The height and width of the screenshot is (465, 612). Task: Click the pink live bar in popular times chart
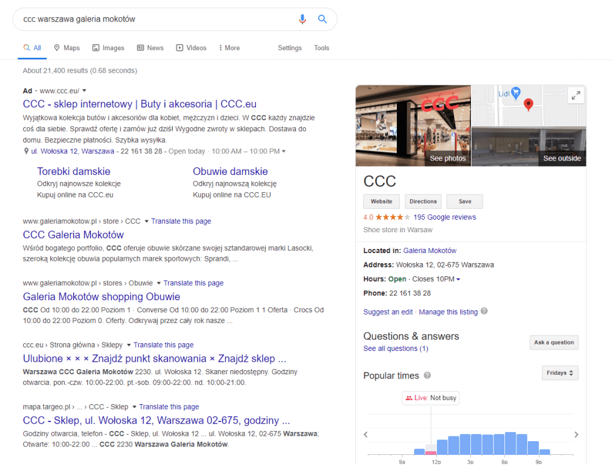pos(430,453)
